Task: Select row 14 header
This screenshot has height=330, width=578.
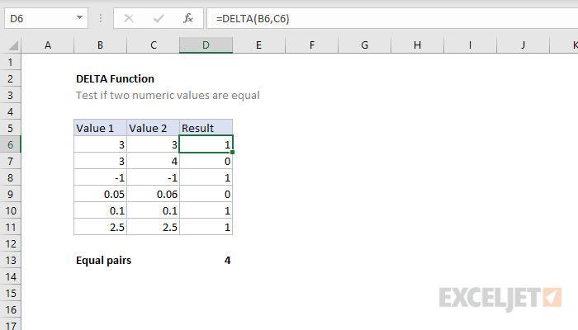Action: pyautogui.click(x=10, y=276)
